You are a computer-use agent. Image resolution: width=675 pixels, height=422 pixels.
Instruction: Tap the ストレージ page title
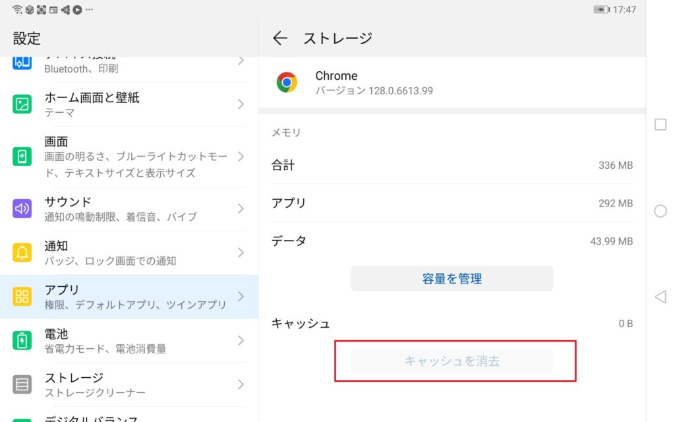[338, 38]
